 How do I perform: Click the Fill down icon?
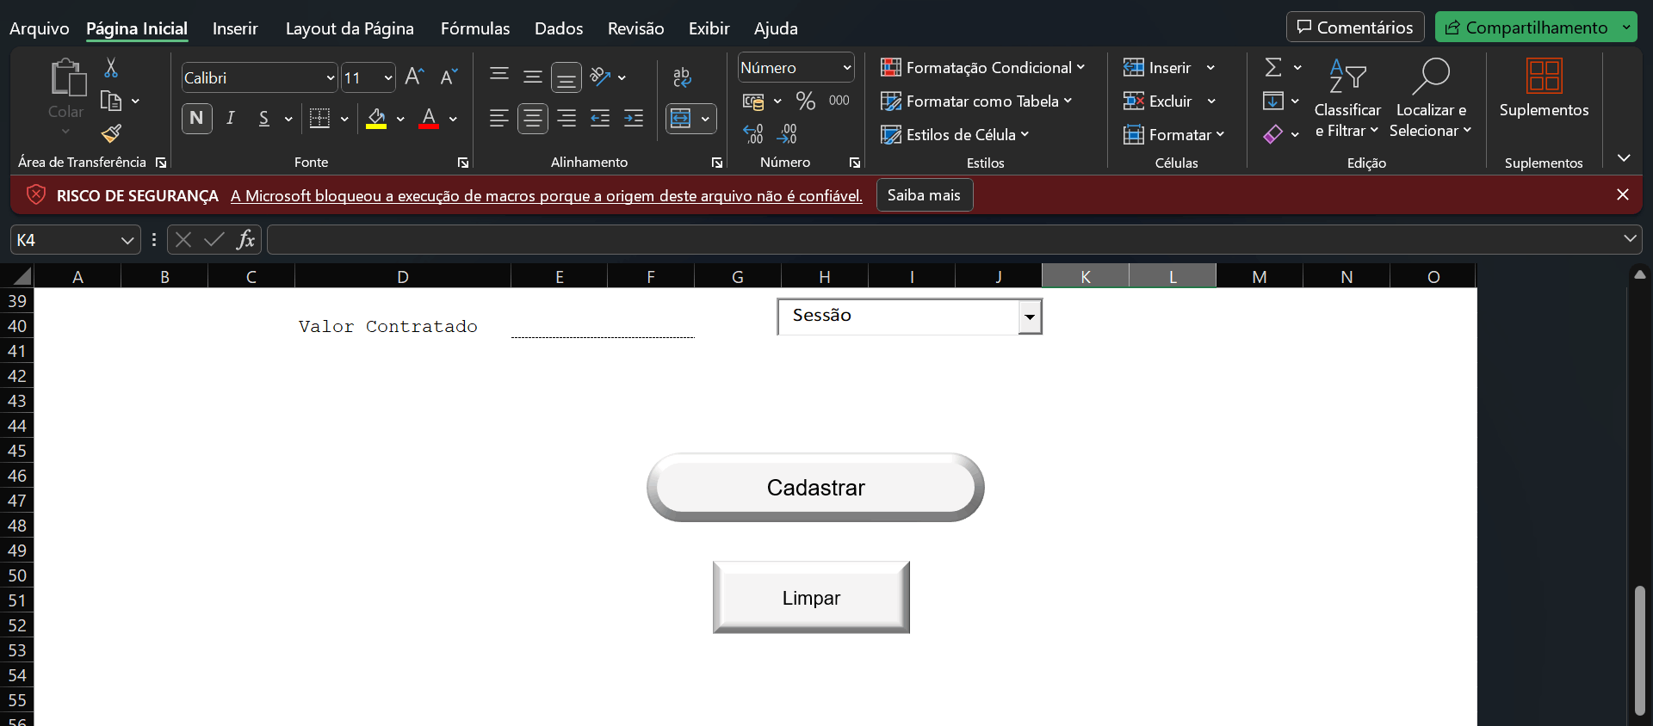pos(1273,101)
